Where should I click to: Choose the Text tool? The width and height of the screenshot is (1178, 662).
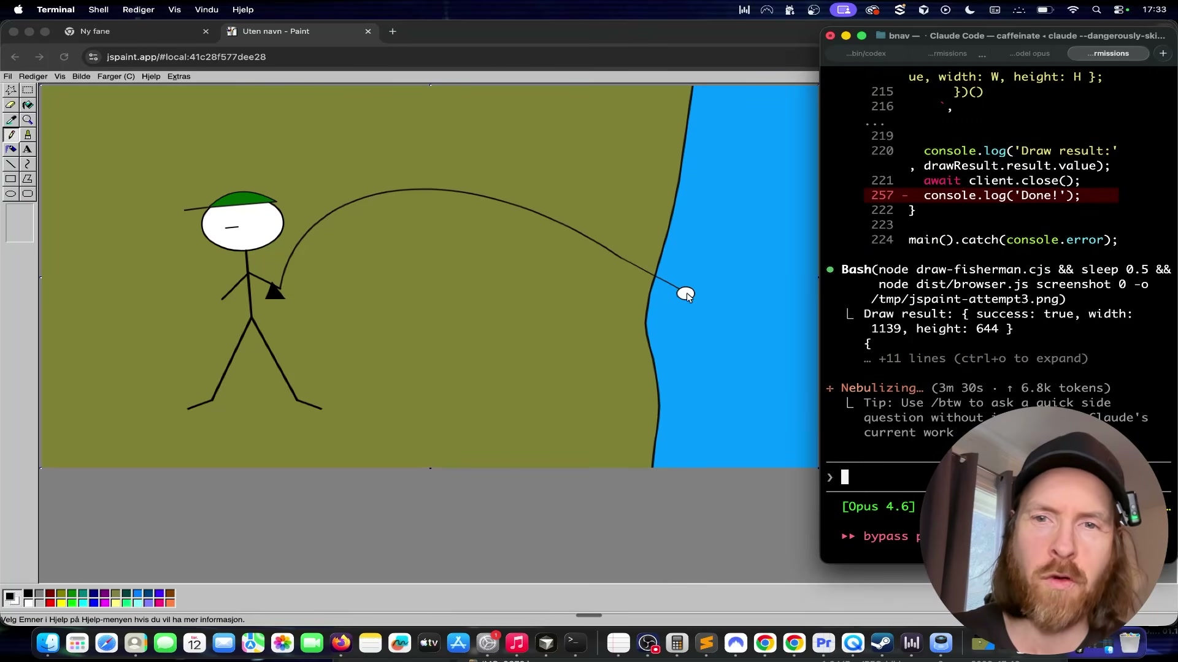(x=28, y=150)
